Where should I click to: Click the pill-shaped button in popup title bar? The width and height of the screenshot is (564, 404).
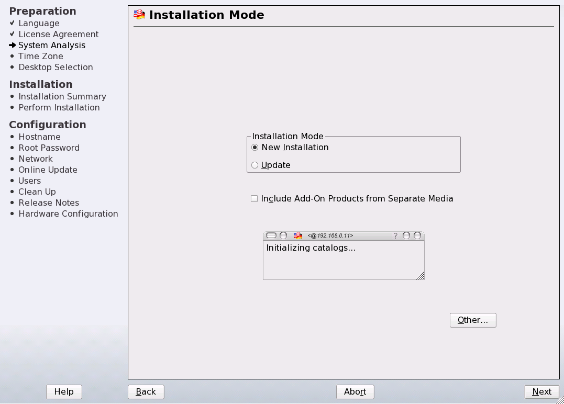point(271,236)
